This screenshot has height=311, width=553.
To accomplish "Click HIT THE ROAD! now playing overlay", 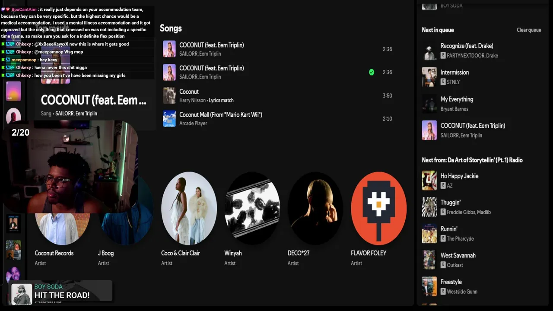I will coord(62,295).
